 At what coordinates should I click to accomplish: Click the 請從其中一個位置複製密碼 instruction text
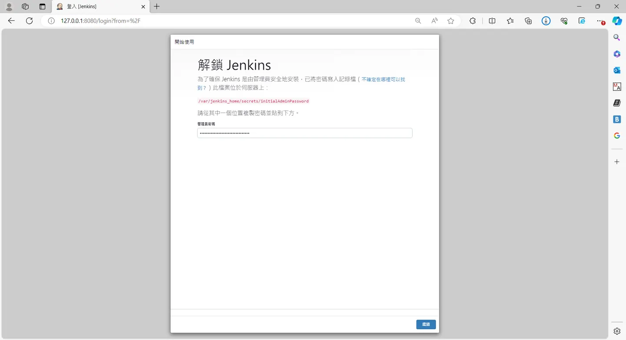click(249, 113)
